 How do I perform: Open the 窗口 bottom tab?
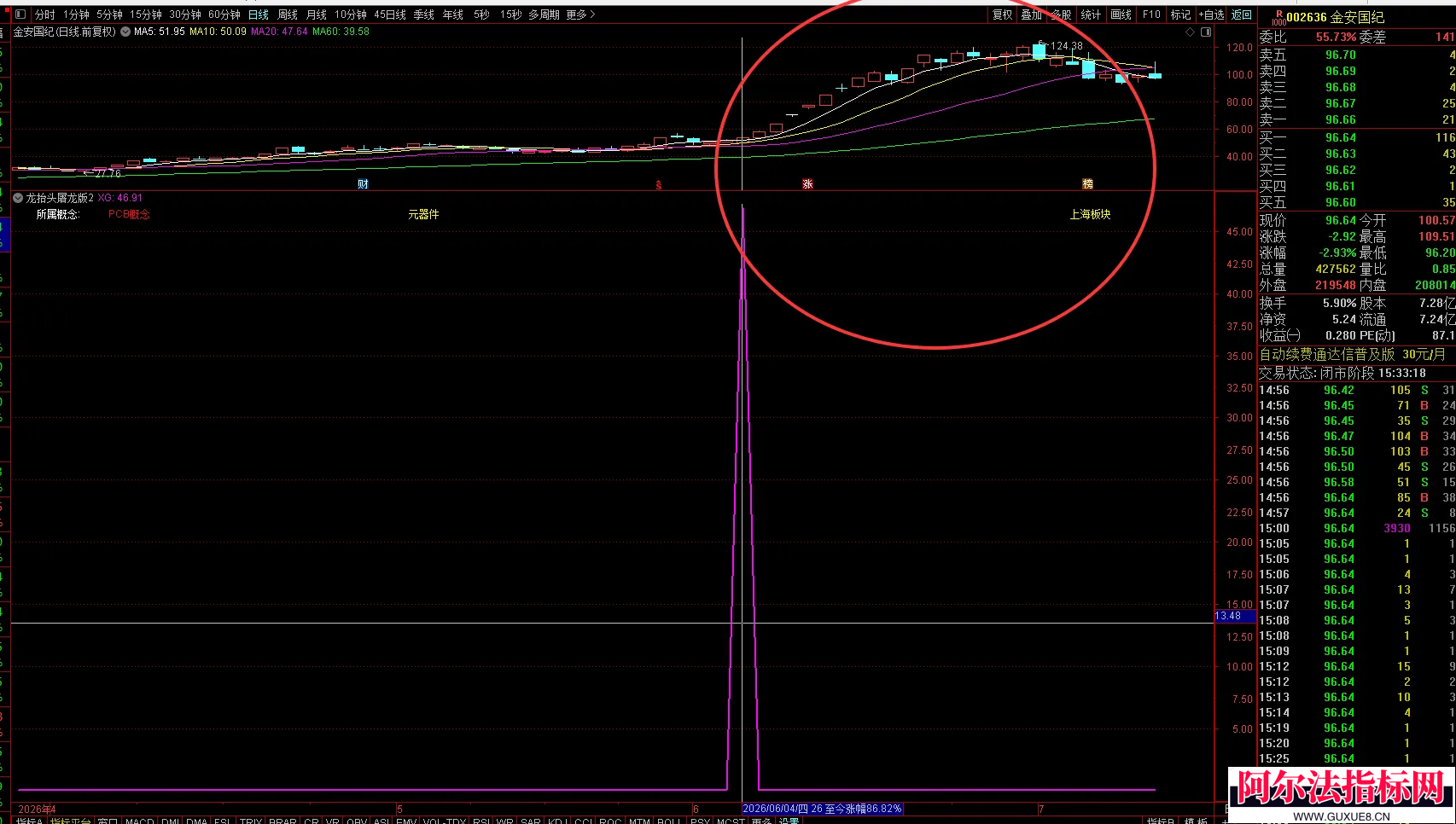tap(108, 821)
